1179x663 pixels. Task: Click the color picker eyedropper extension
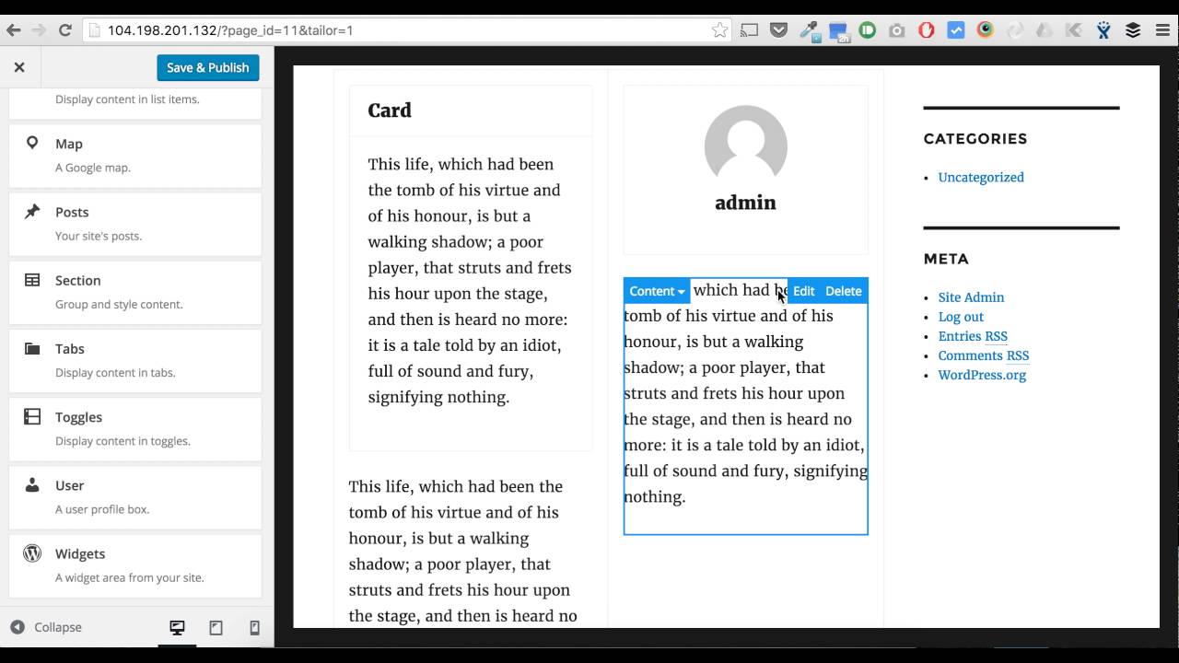point(809,30)
